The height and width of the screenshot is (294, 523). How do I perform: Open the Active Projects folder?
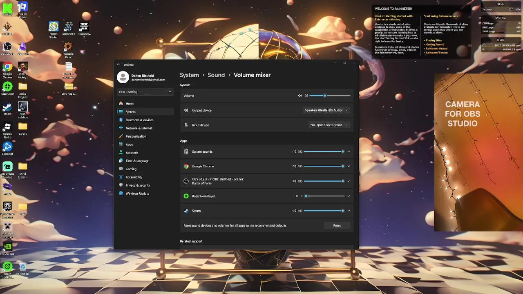(x=23, y=90)
